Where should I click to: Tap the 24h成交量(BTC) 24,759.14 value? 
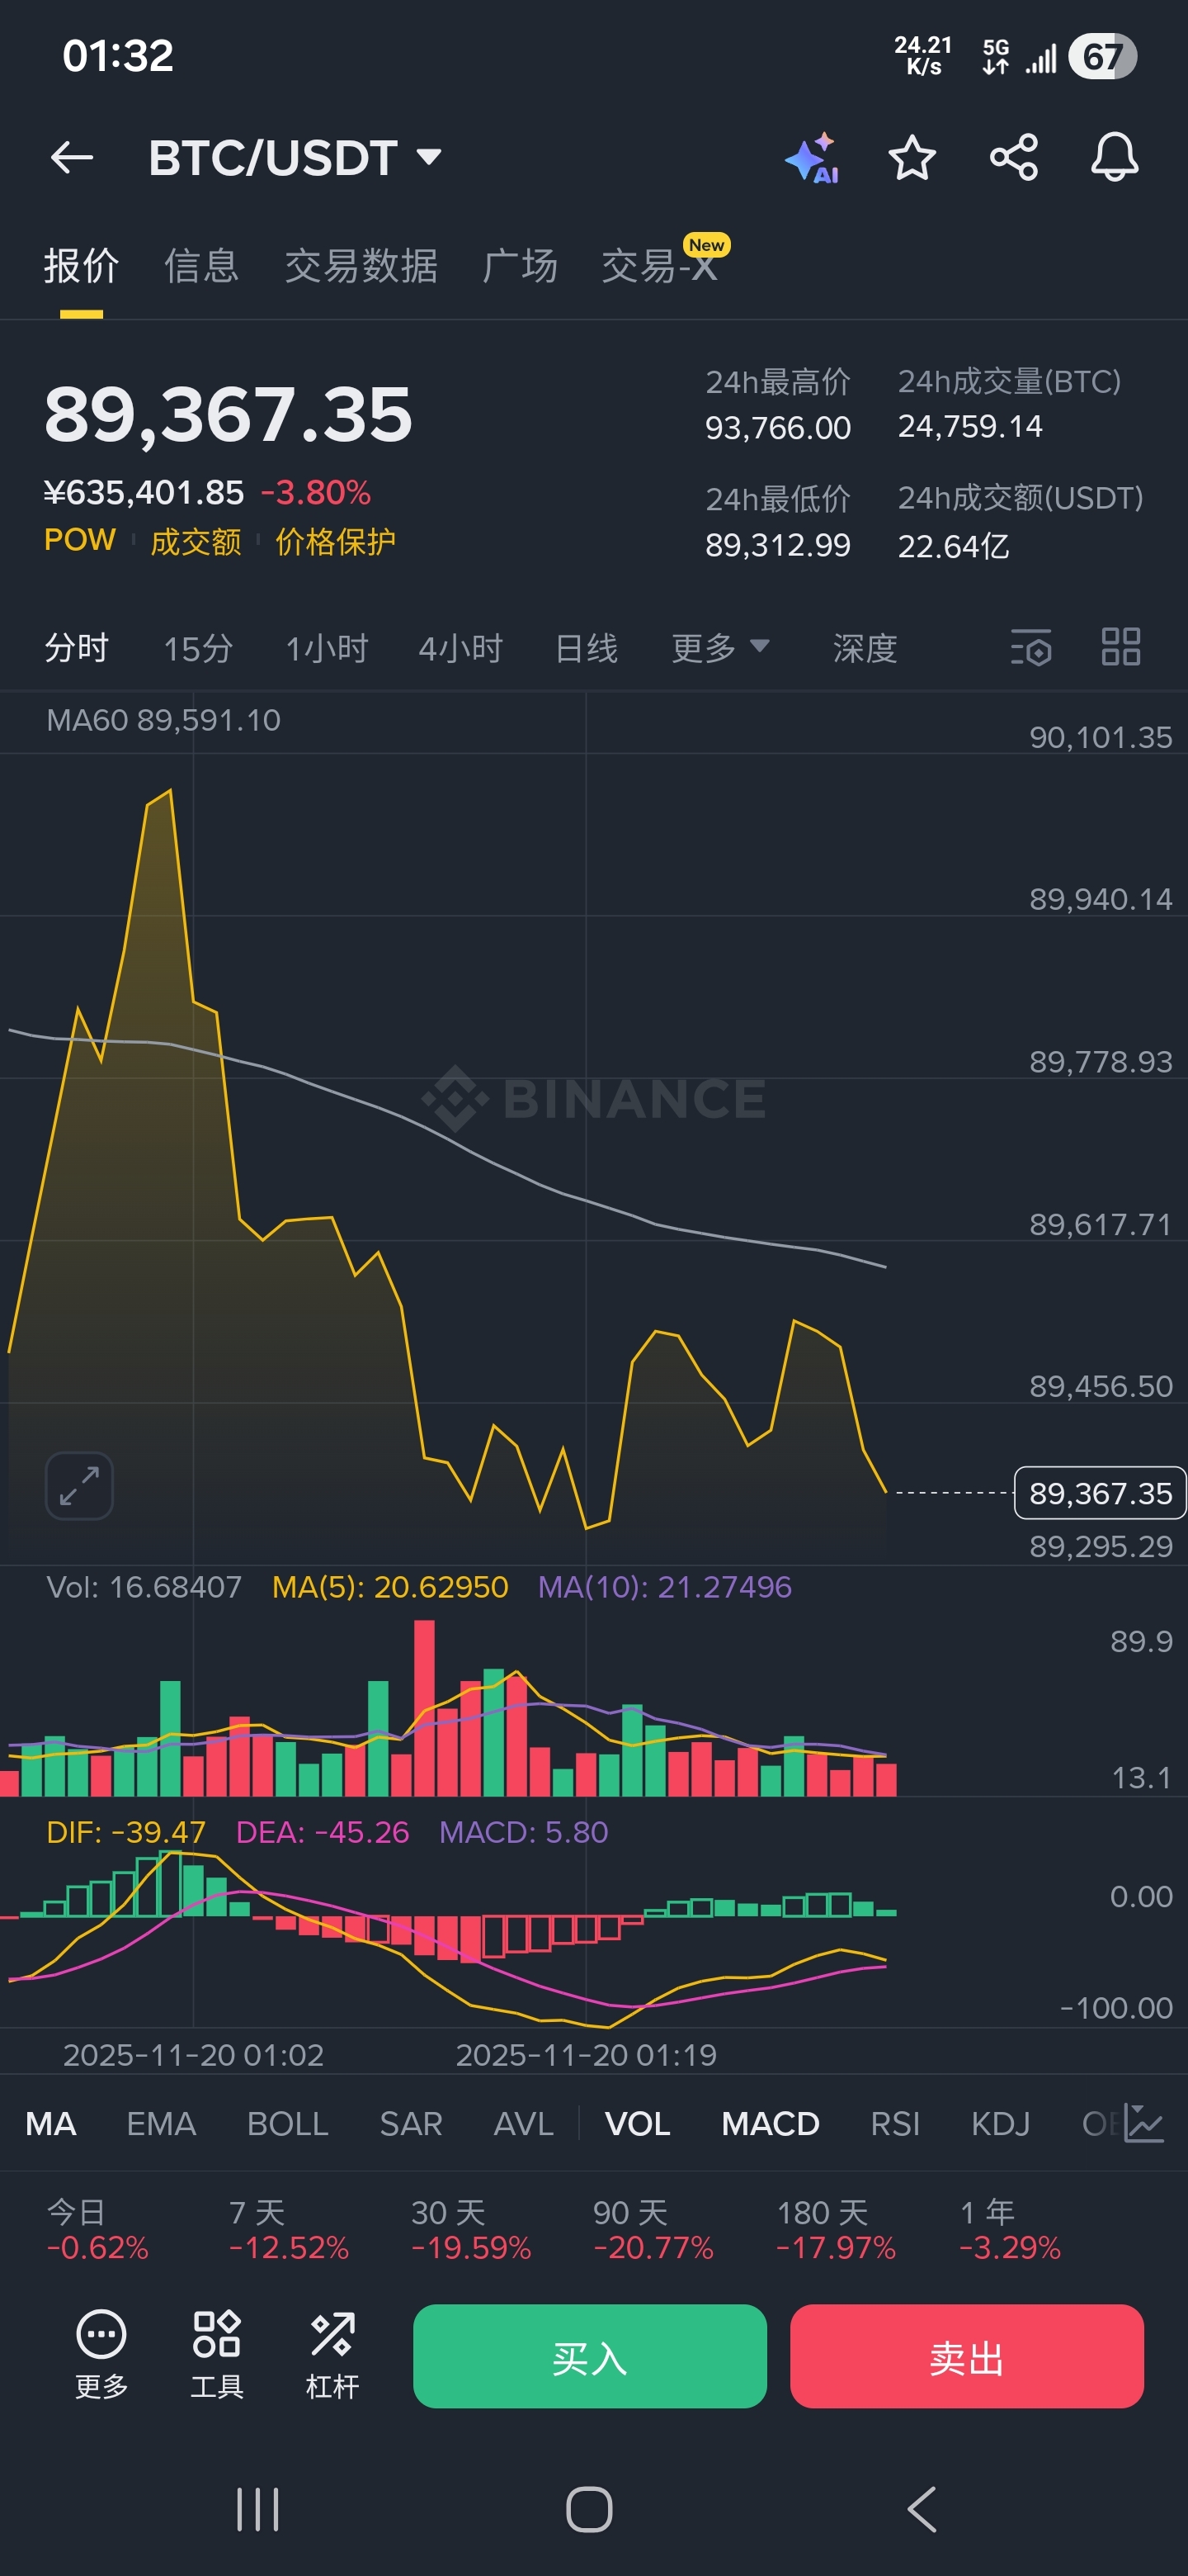[969, 427]
